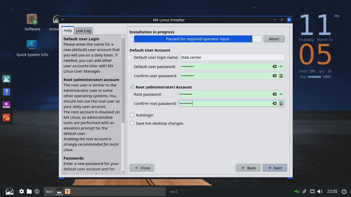Screen dimensions: 351x197
Task: Switch to the Live Log tab
Action: tap(83, 31)
